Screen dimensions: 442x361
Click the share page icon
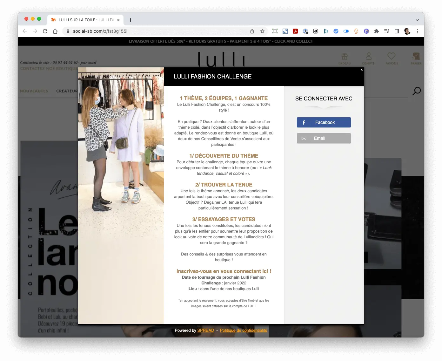[252, 31]
